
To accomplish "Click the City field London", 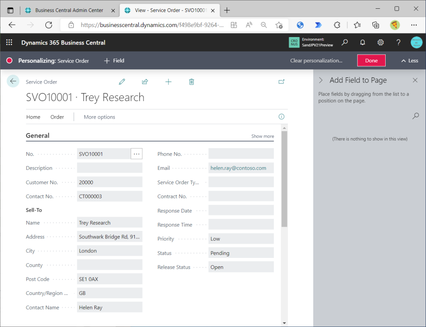I will [x=109, y=250].
